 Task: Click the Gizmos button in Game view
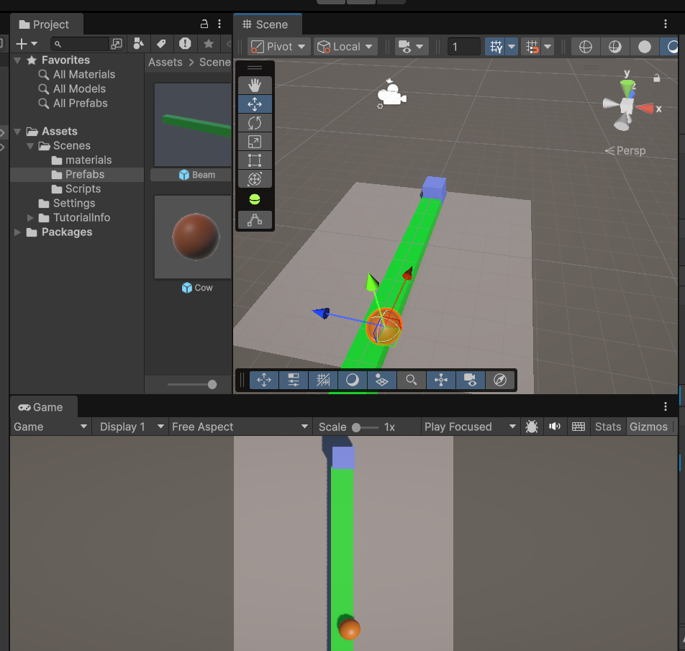click(x=648, y=427)
